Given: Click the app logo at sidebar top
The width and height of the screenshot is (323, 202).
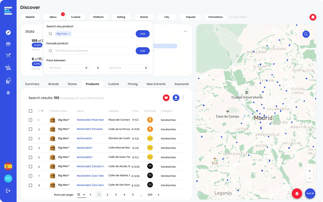Looking at the screenshot, I should (x=8, y=10).
